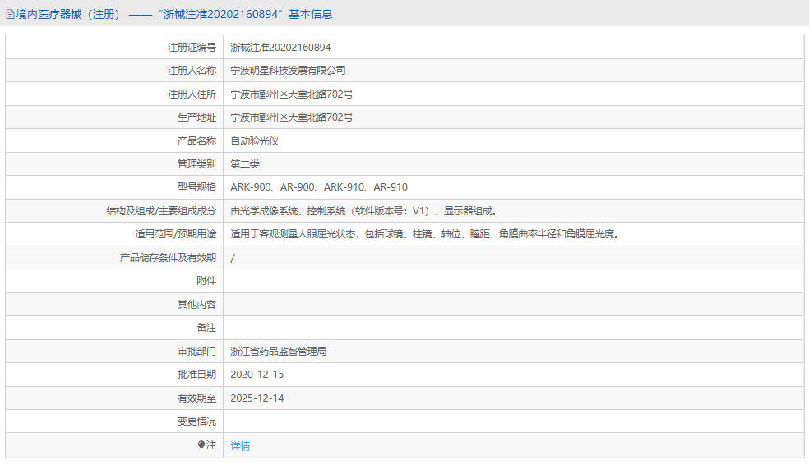Click the 产品储存条件及有效期 label
Viewport: 809px width, 465px height.
[x=168, y=258]
